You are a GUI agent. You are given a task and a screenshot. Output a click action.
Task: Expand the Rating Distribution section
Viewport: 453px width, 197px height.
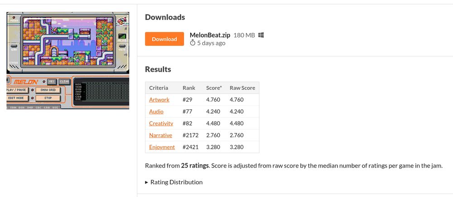click(173, 182)
